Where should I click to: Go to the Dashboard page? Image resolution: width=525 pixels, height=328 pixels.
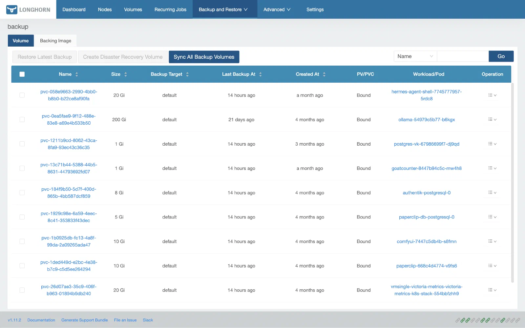(x=74, y=10)
